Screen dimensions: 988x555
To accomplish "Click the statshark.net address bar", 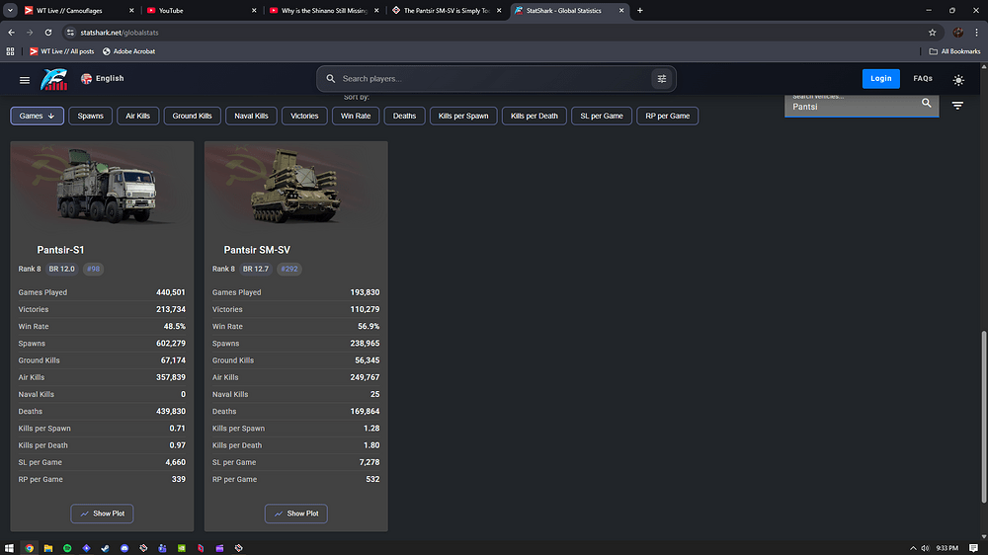I will 498,33.
